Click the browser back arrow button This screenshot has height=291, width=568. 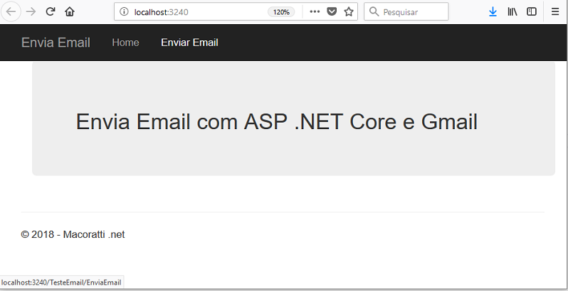[11, 12]
